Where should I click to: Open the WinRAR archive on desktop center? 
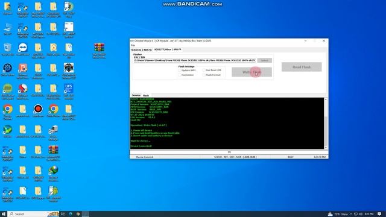coord(99,51)
